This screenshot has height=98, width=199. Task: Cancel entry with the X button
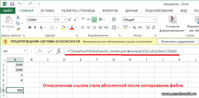point(40,51)
